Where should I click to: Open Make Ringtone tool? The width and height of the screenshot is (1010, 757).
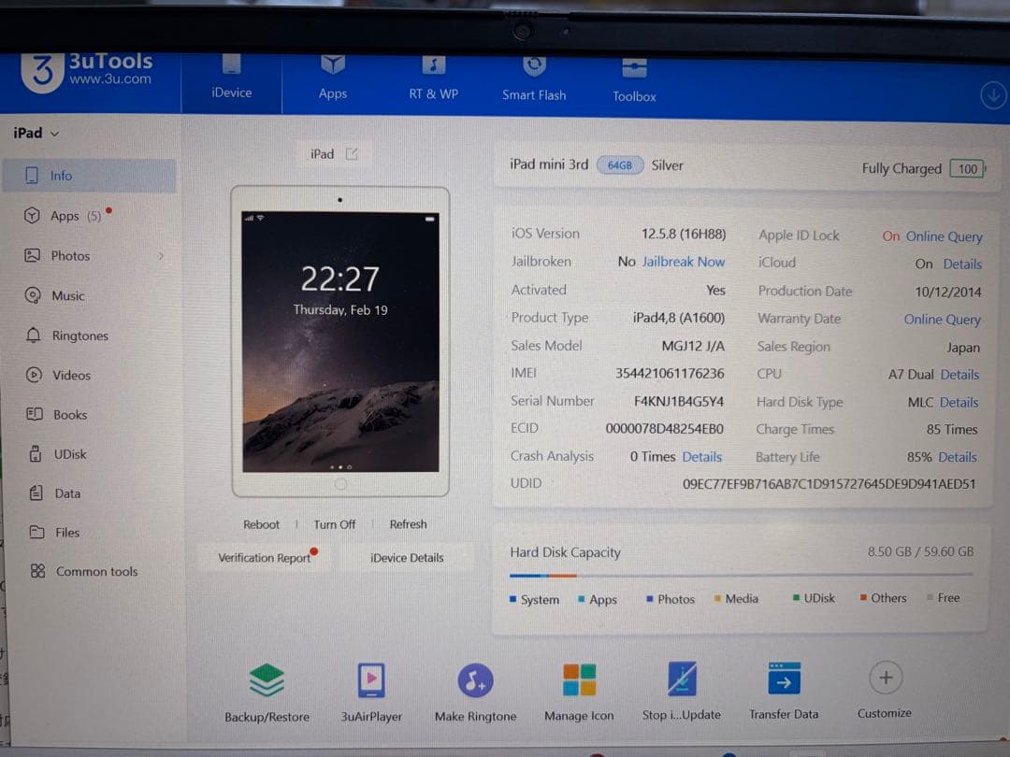475,692
